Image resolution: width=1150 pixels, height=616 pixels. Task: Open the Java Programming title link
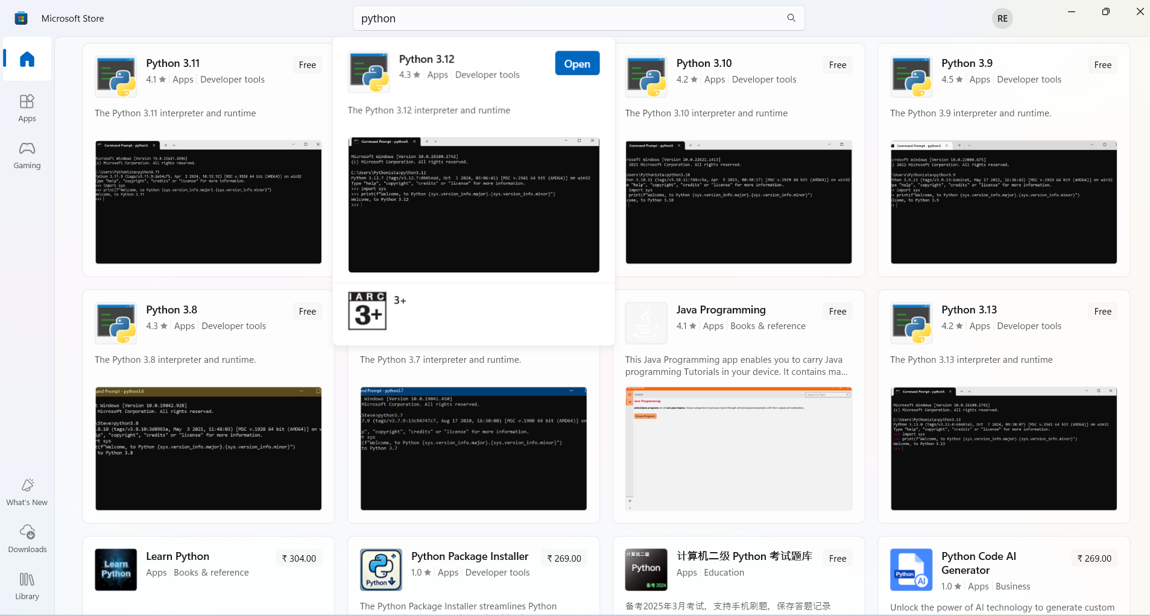click(721, 310)
